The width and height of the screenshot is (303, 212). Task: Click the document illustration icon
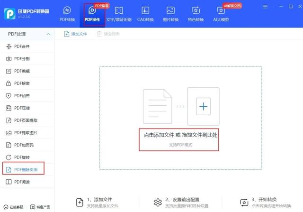pyautogui.click(x=157, y=107)
